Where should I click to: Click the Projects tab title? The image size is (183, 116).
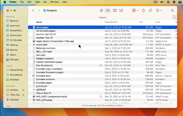(x=102, y=17)
